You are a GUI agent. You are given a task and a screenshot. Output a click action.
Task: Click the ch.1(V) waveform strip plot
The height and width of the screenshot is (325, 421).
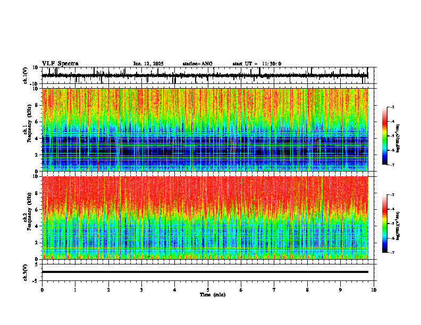(x=209, y=75)
